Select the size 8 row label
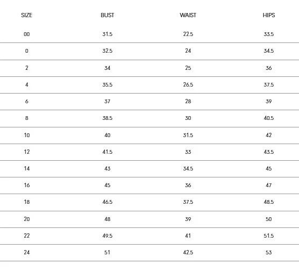 [x=27, y=118]
